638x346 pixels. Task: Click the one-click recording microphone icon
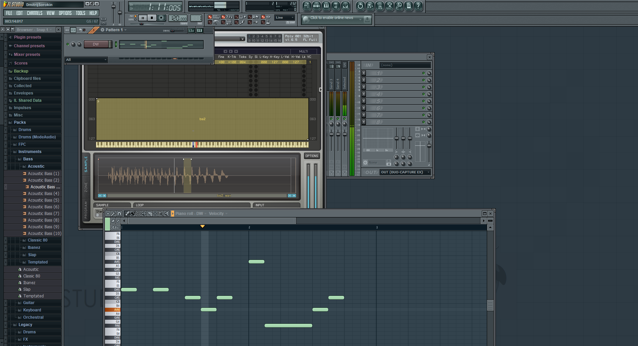pos(399,6)
